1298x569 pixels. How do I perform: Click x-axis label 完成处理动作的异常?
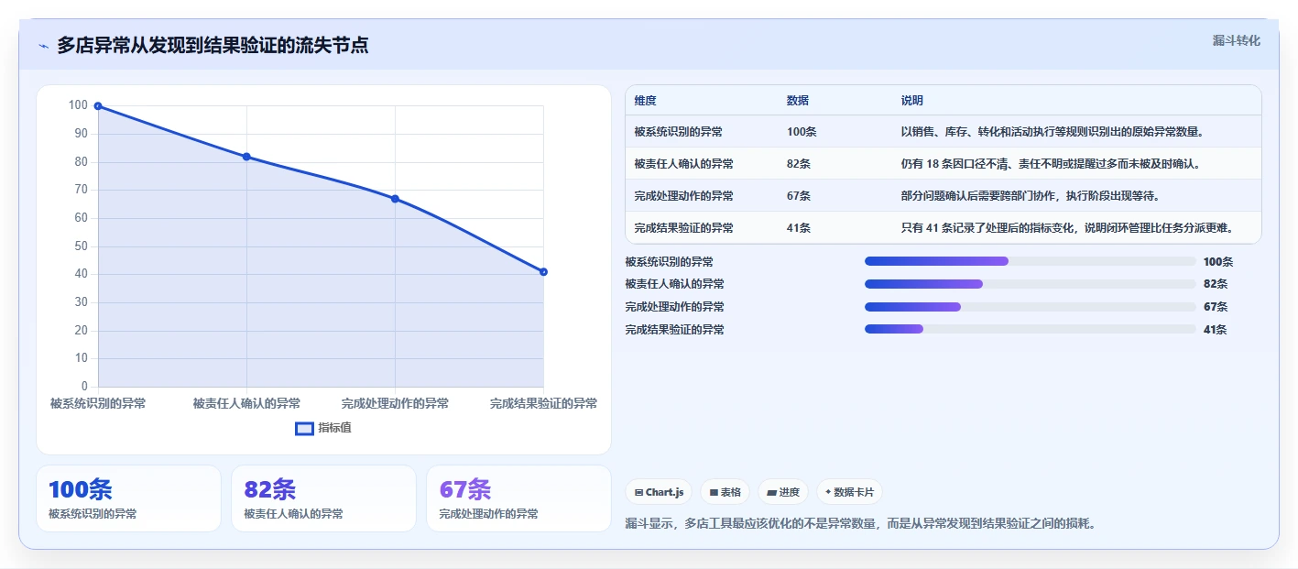click(395, 403)
